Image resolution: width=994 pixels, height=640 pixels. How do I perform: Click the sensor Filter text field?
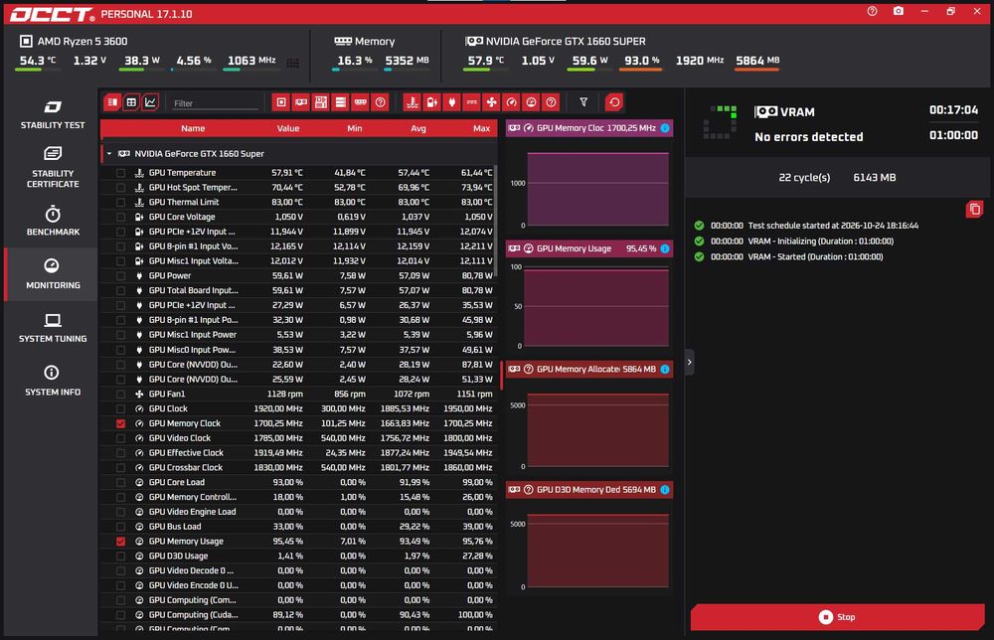tap(216, 103)
